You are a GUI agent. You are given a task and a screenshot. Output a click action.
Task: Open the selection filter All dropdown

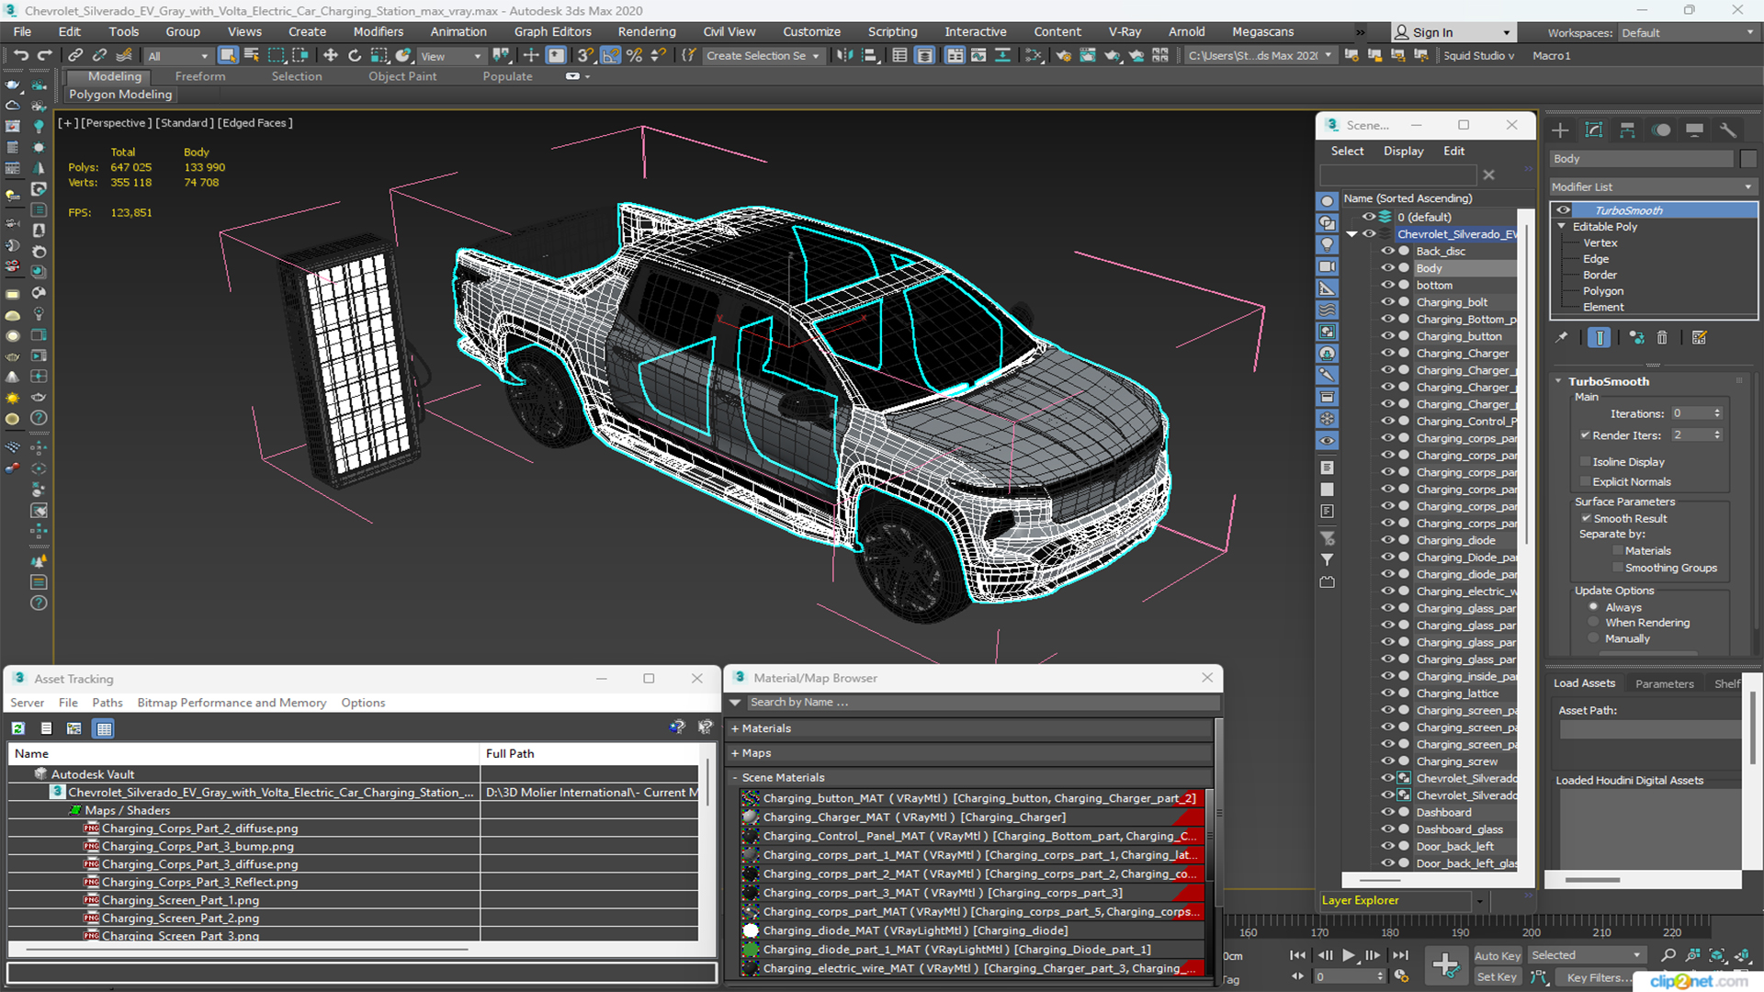[x=178, y=56]
